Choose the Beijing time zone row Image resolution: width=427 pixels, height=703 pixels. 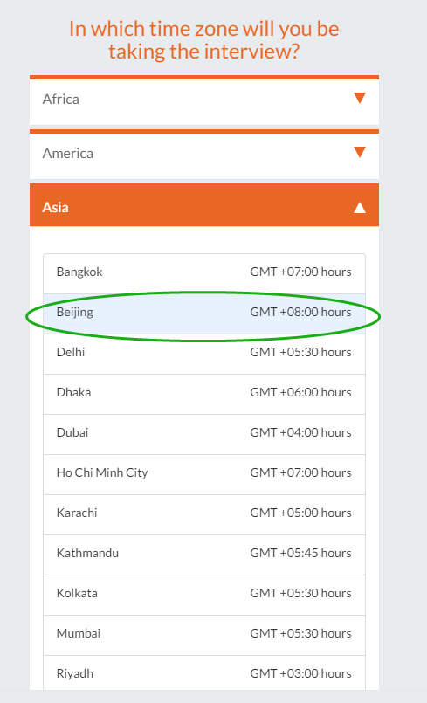(x=204, y=314)
